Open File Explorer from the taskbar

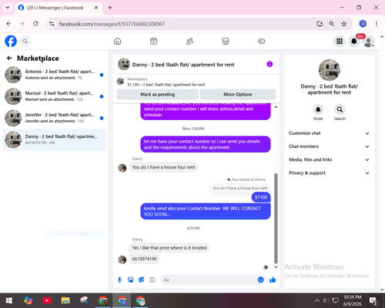tap(65, 300)
